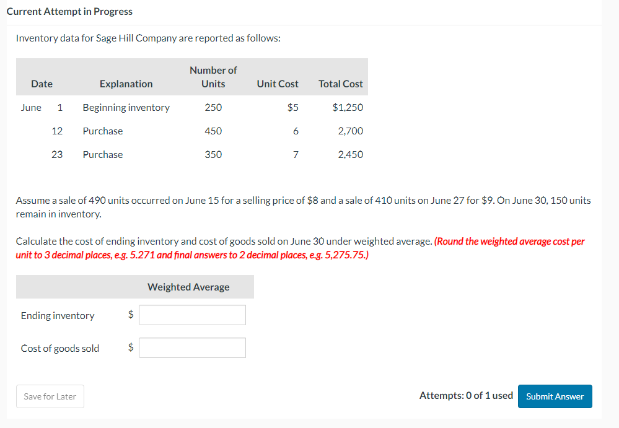Click the Ending inventory input field
The height and width of the screenshot is (428, 619).
pos(192,315)
